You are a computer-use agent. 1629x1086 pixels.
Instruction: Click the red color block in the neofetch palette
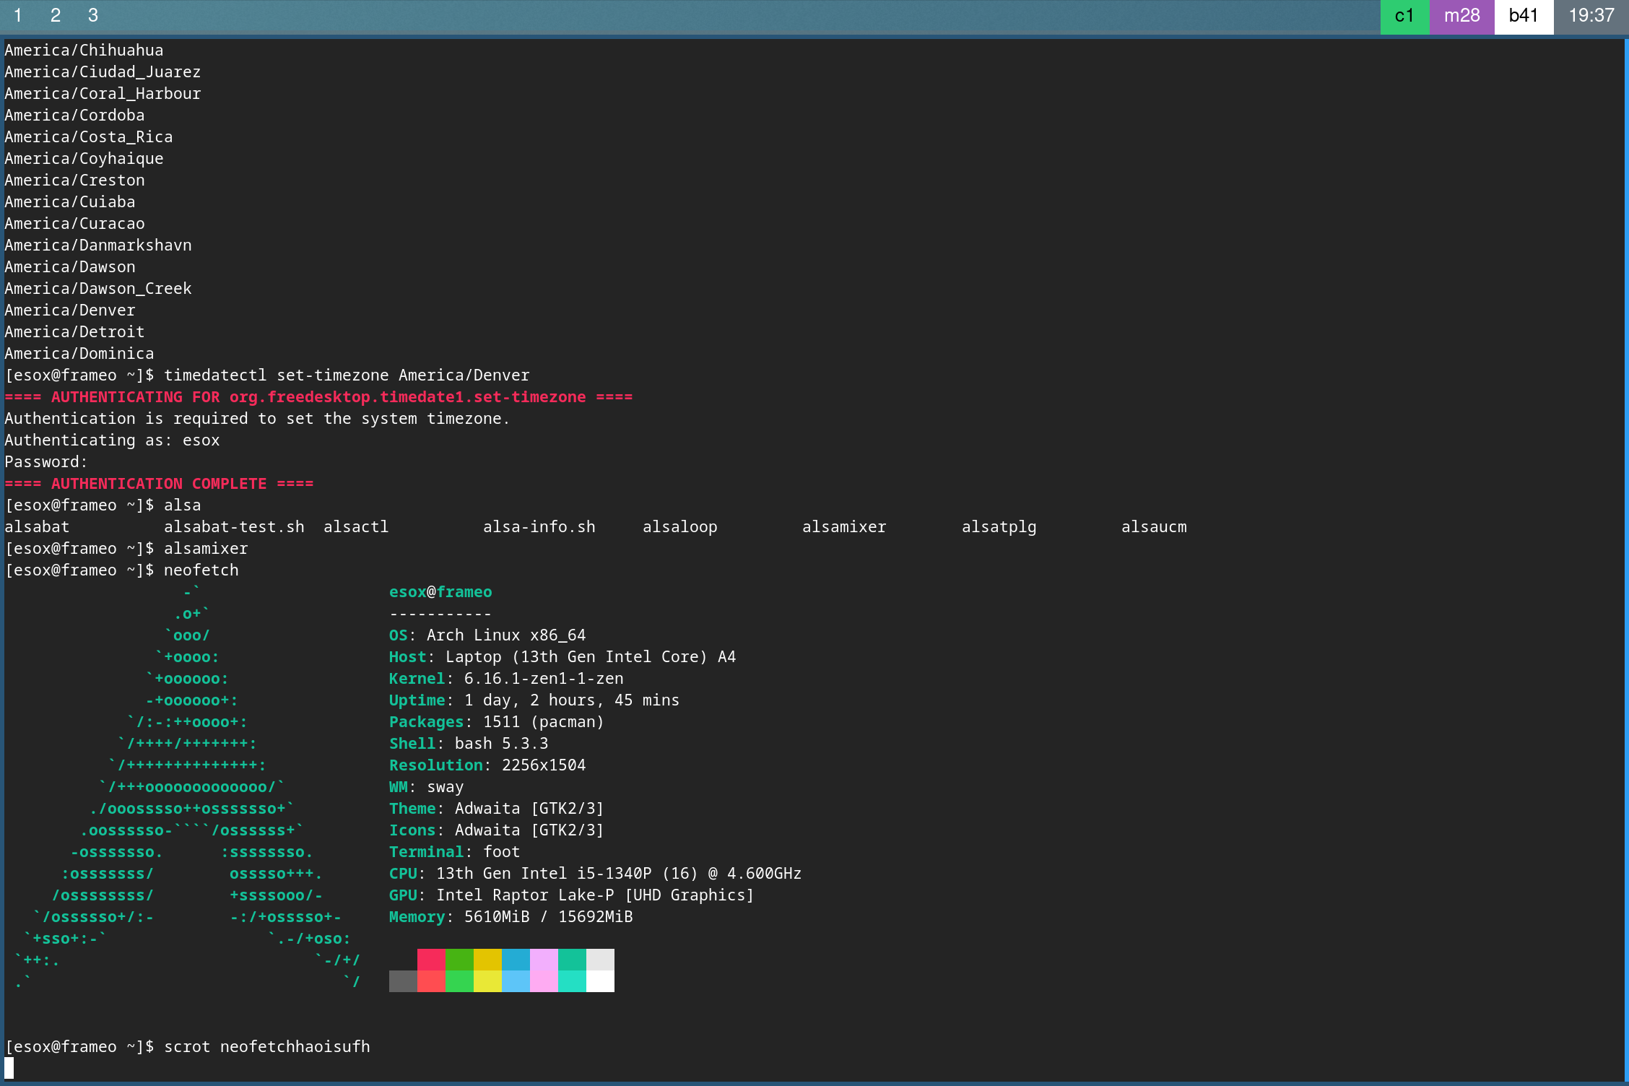coord(431,959)
